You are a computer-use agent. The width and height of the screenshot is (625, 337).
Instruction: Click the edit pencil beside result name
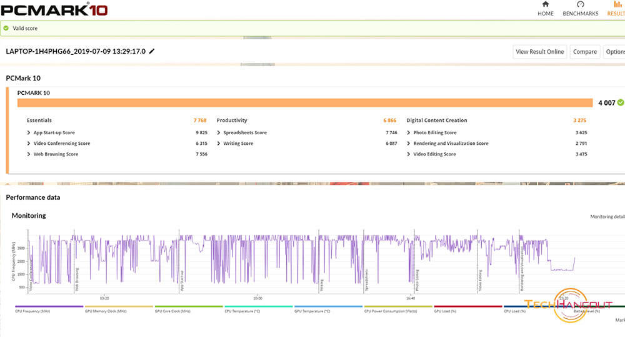[x=152, y=51]
